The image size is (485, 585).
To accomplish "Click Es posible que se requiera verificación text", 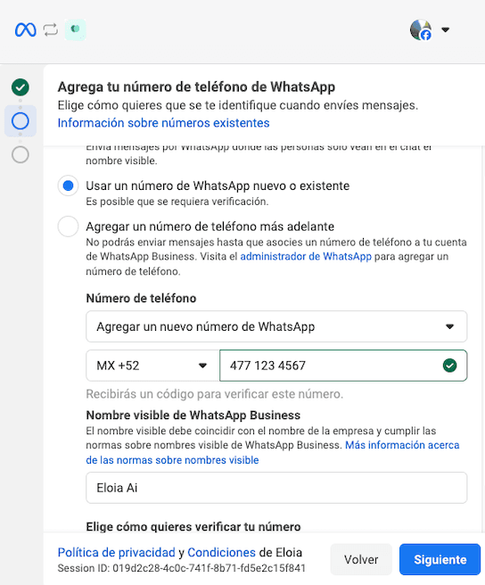I will click(177, 202).
